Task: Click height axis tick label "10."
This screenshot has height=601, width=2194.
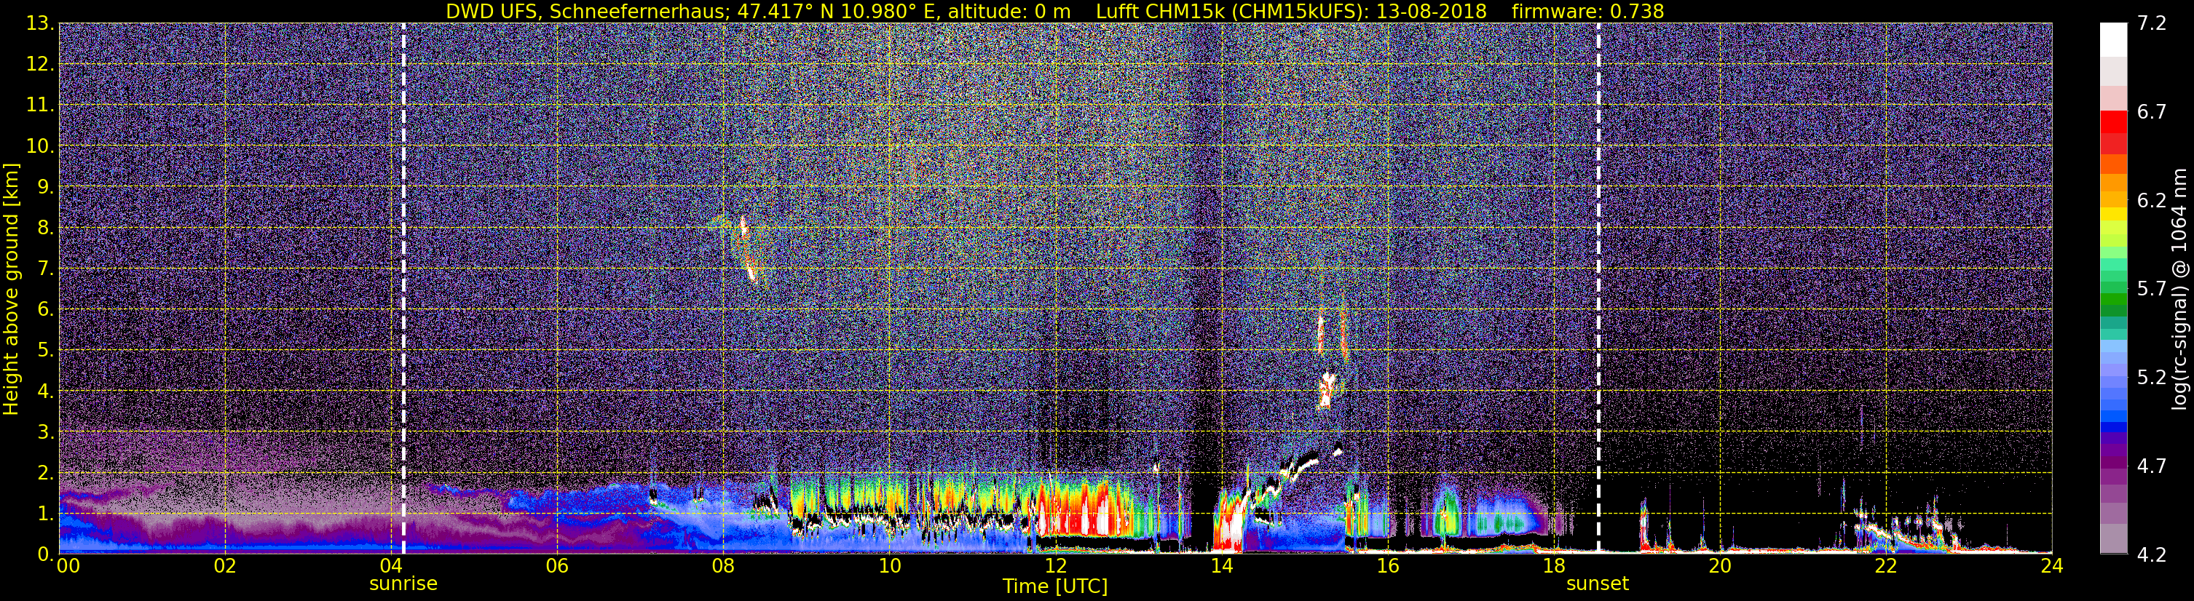Action: [x=40, y=146]
